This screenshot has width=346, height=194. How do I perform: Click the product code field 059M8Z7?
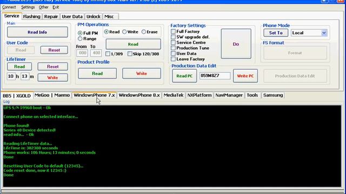pyautogui.click(x=215, y=75)
